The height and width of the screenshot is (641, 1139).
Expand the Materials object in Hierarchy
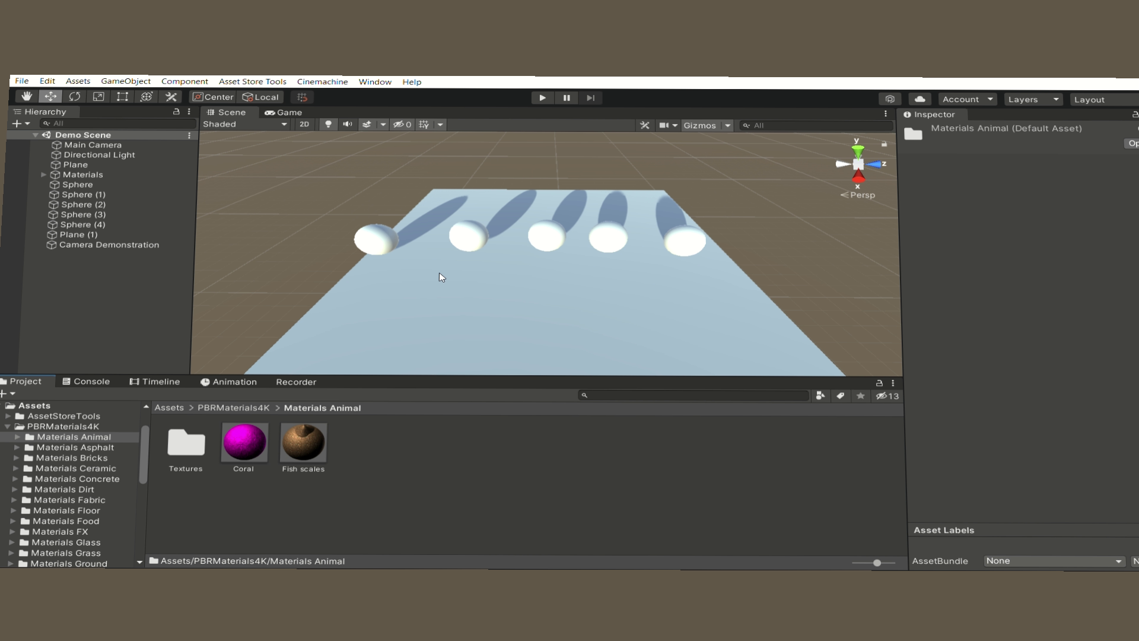[43, 174]
